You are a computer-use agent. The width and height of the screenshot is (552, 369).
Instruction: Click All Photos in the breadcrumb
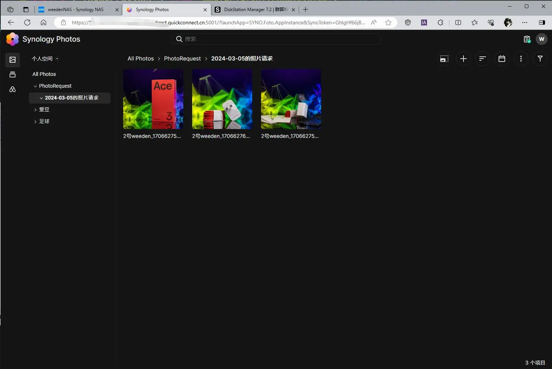(x=140, y=59)
